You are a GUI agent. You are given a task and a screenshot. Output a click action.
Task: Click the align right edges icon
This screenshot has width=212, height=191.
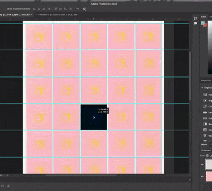(x=44, y=8)
